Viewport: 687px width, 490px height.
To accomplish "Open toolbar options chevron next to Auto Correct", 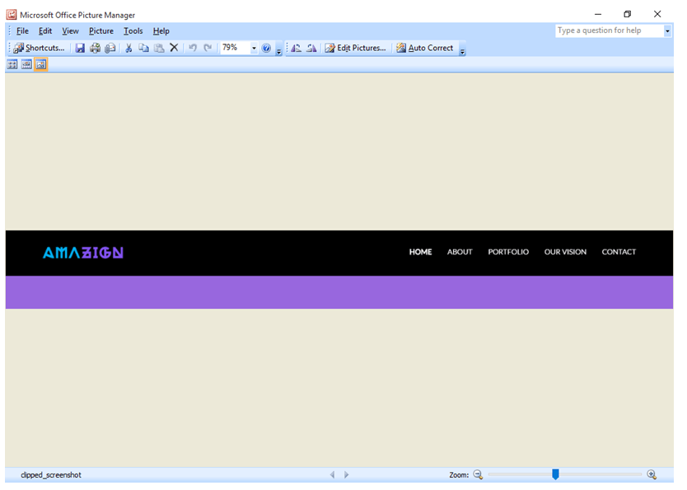I will coord(461,49).
